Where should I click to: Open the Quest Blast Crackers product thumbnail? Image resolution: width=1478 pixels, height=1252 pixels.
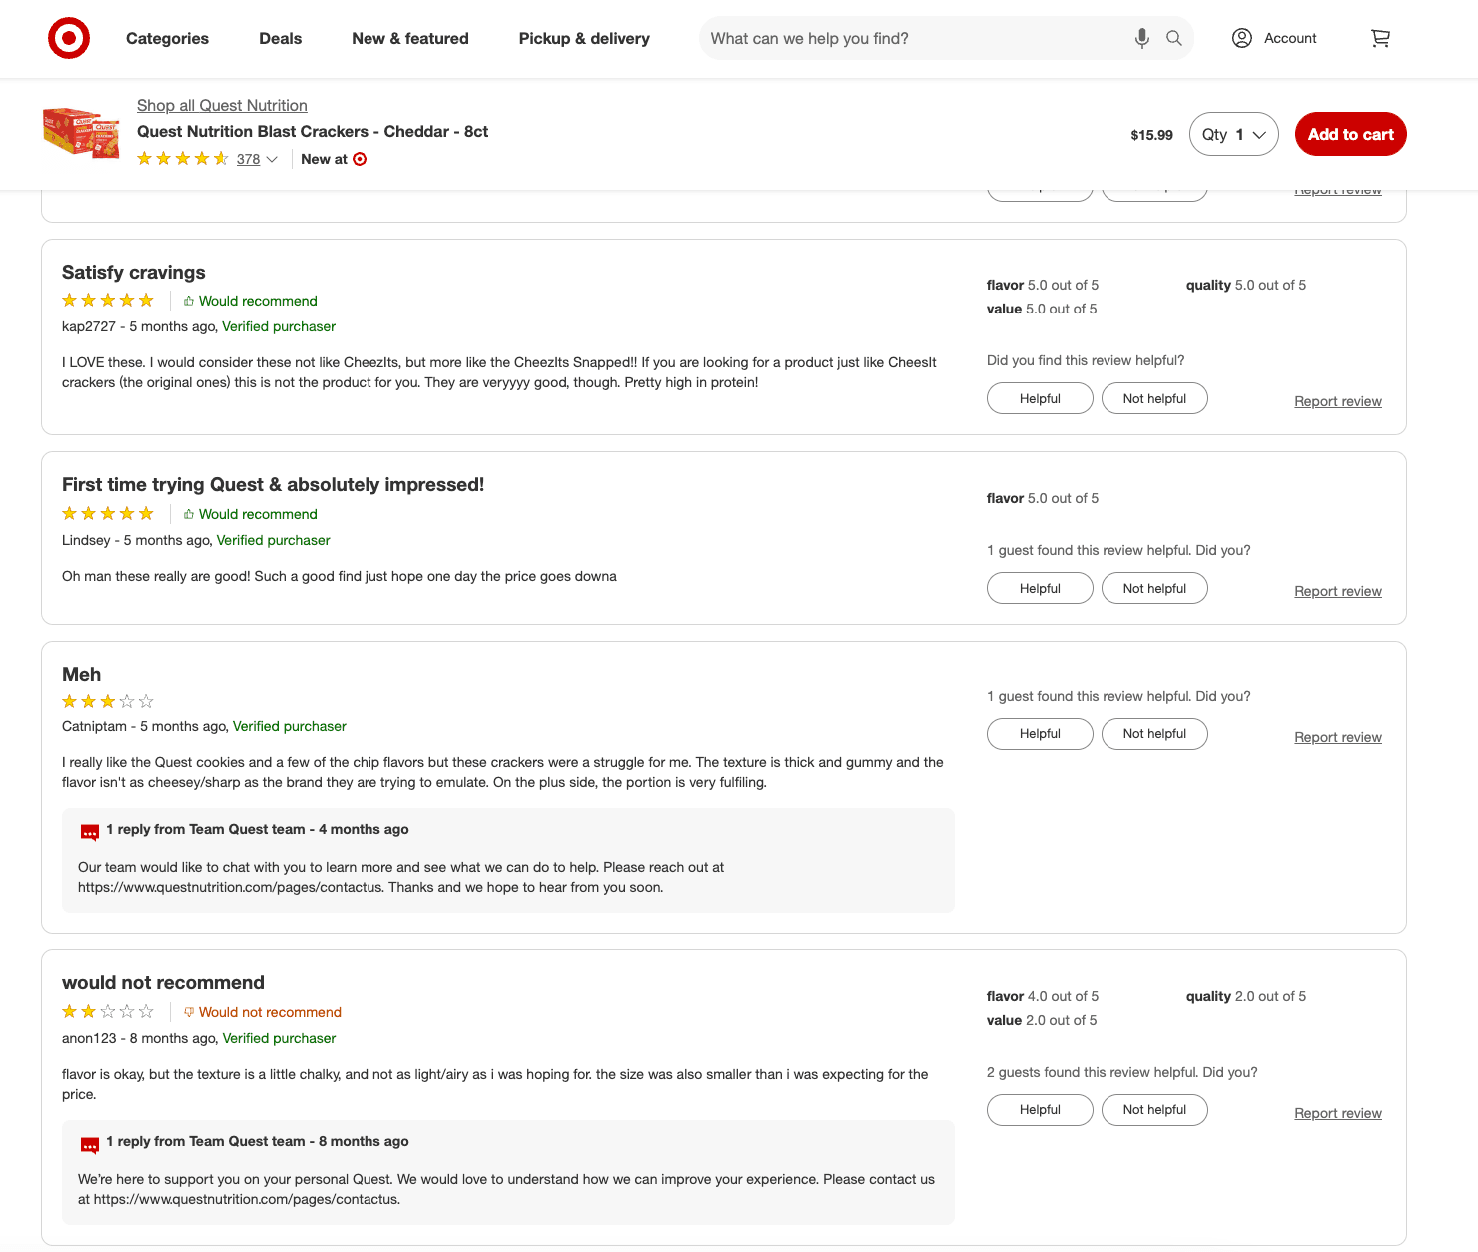[81, 133]
